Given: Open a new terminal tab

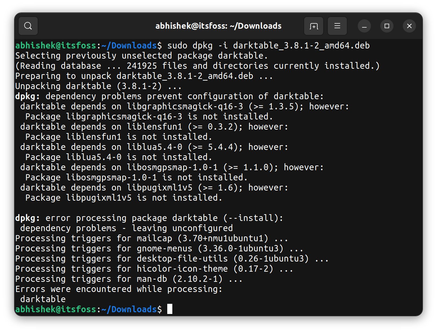Looking at the screenshot, I should [x=314, y=26].
